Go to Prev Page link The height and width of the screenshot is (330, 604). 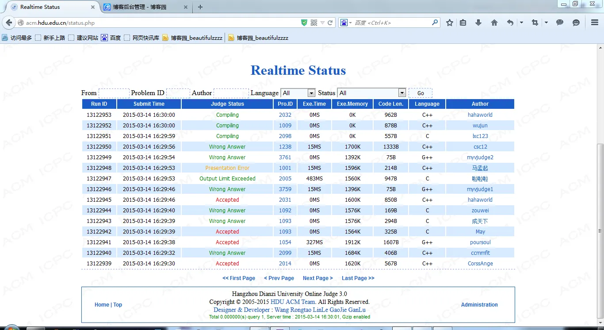pyautogui.click(x=279, y=278)
